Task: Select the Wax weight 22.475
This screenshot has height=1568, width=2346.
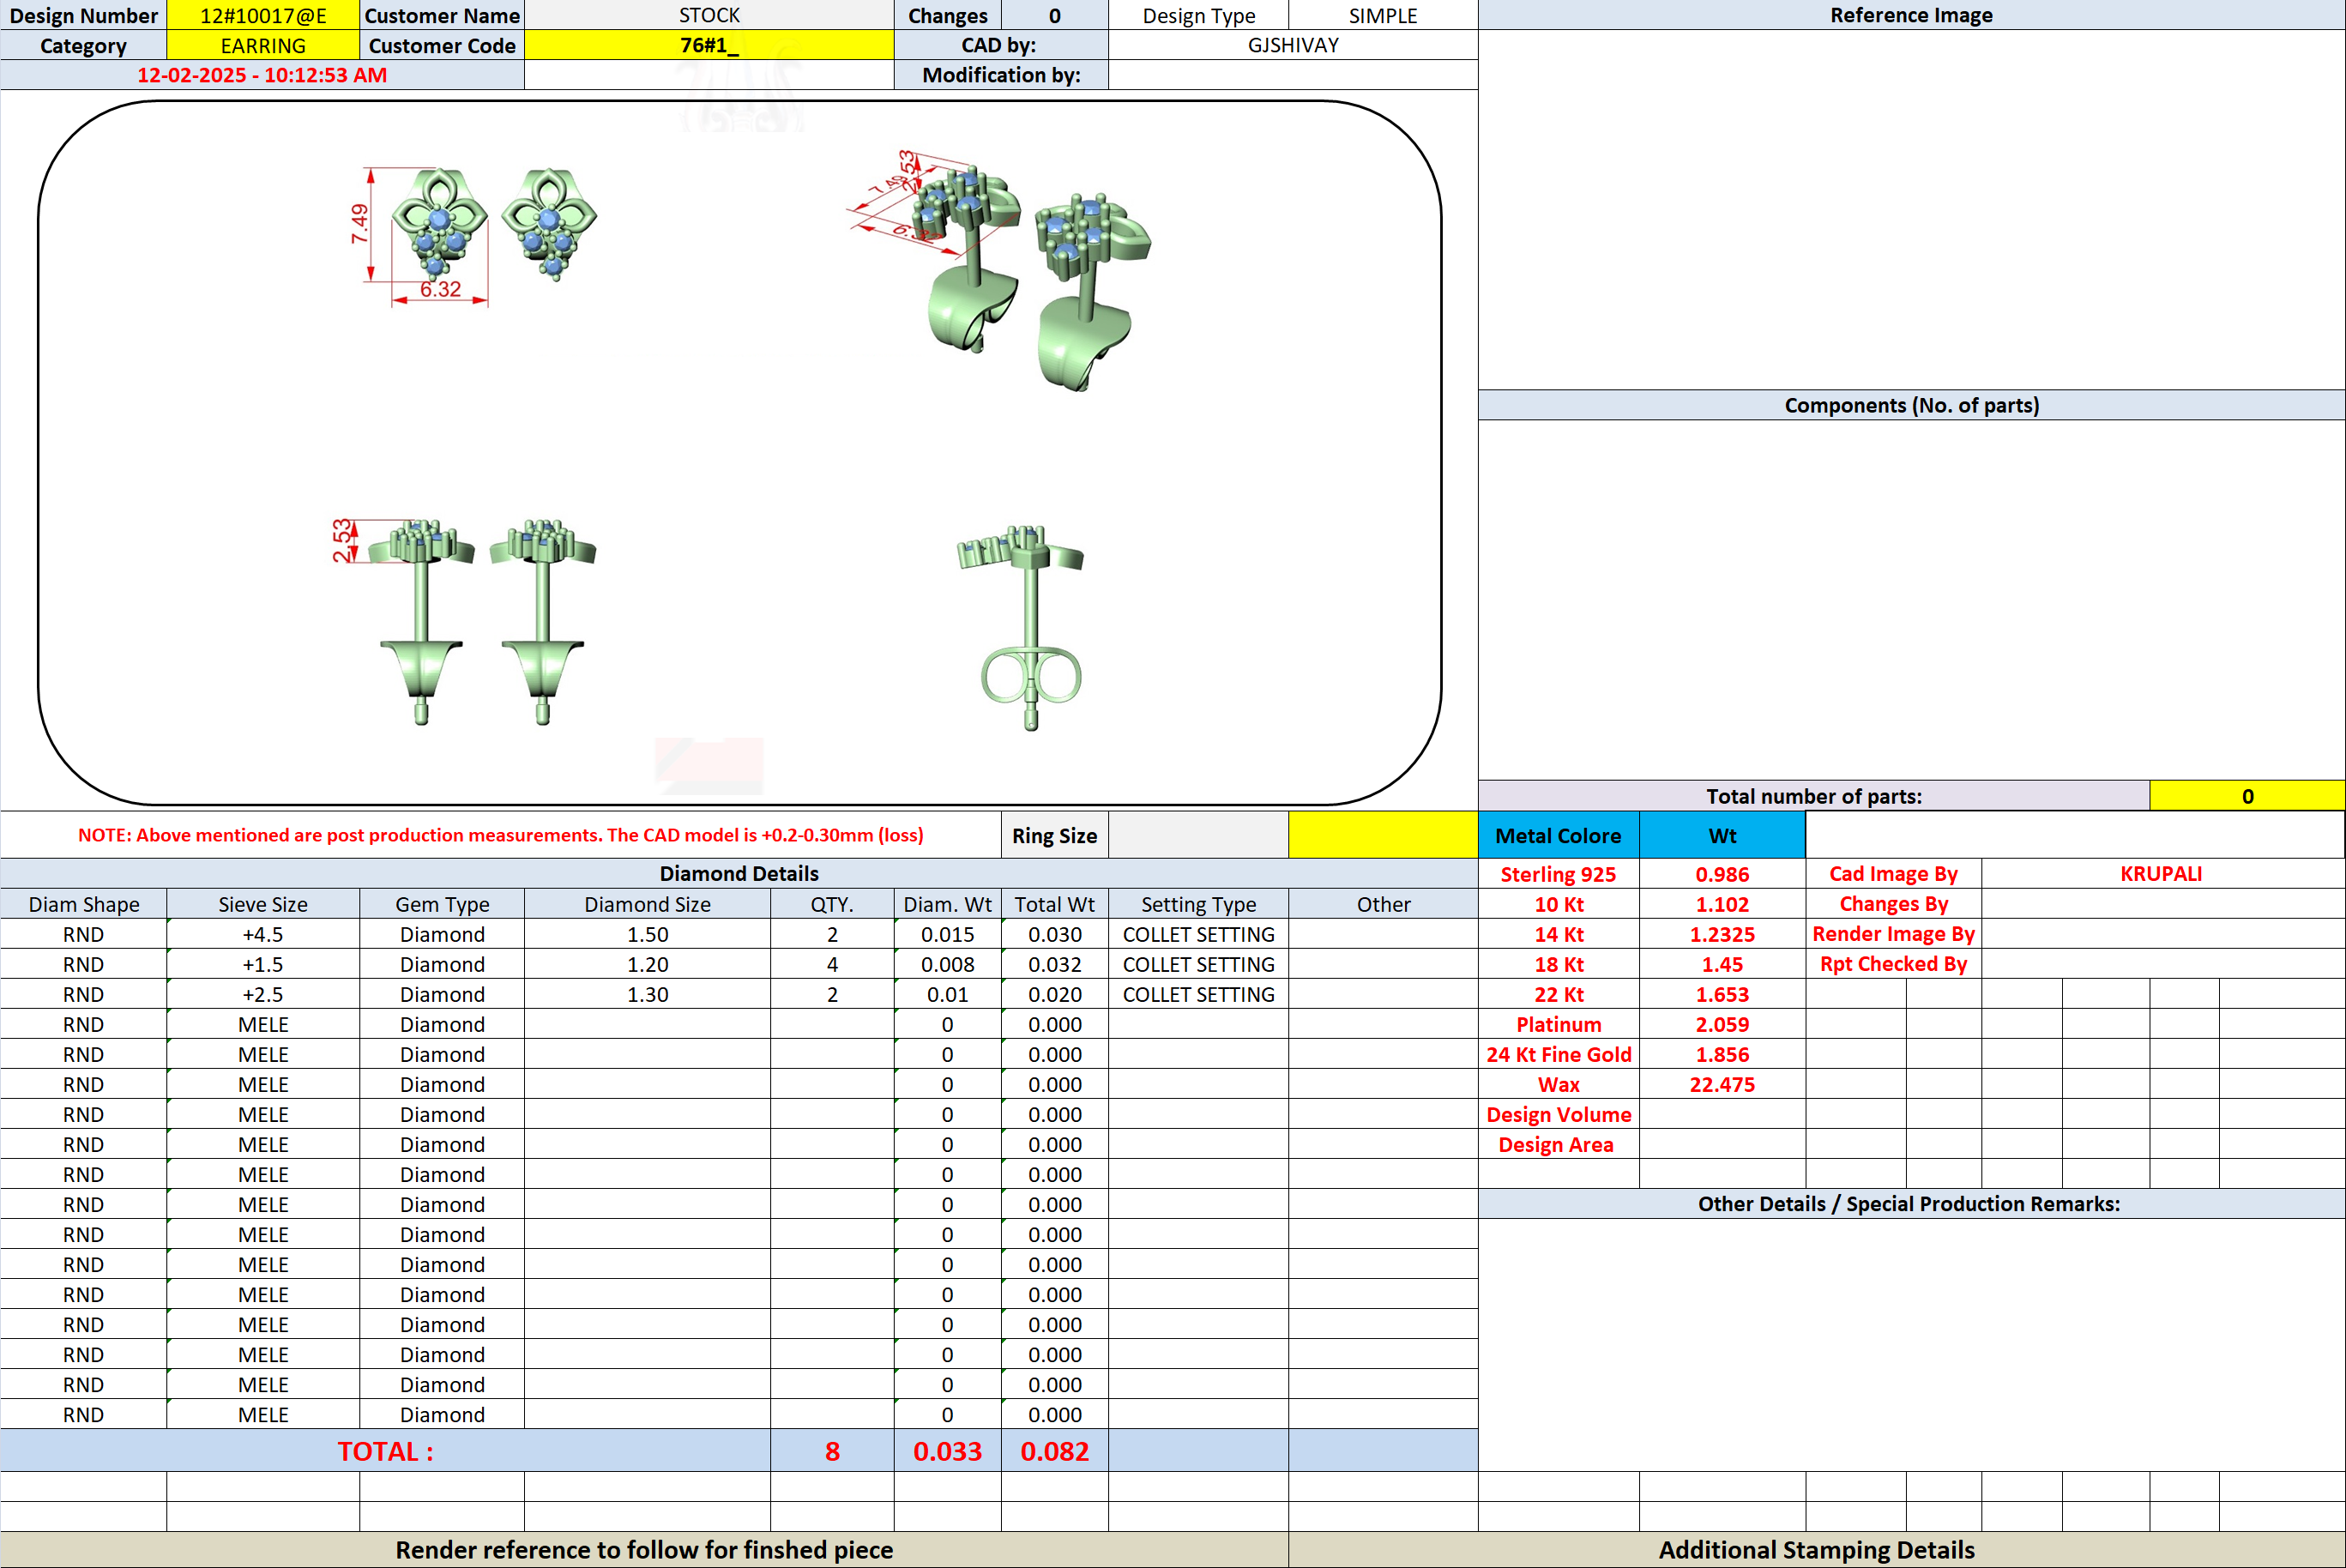Action: [1722, 1084]
